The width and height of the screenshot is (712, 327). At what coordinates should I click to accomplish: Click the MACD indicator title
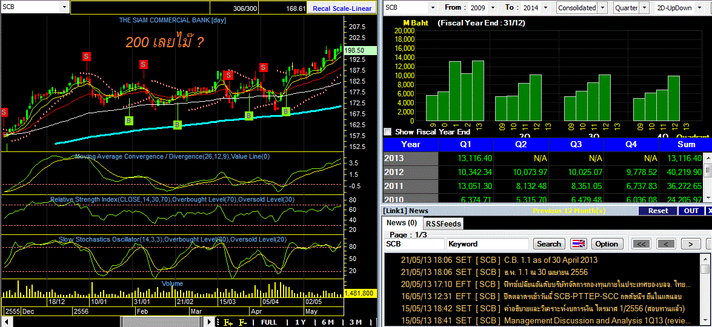[172, 156]
